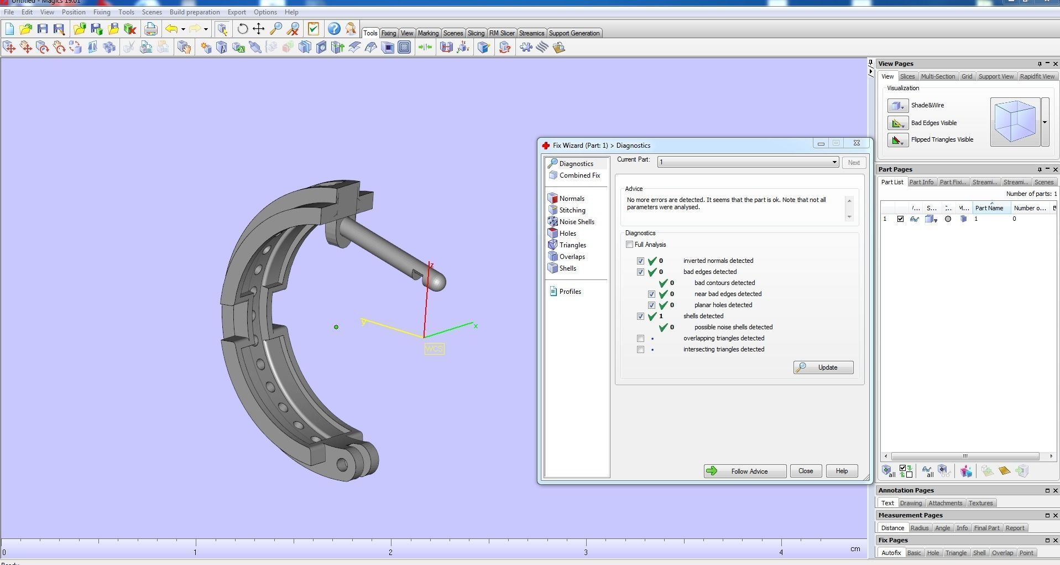This screenshot has width=1060, height=565.
Task: Uncheck the inverted normals detected checkbox
Action: pos(640,261)
